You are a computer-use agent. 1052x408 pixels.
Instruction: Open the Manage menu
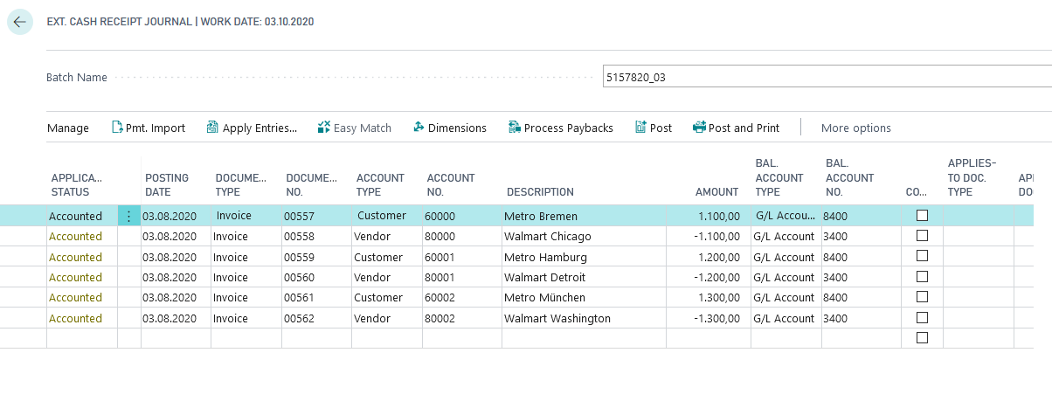point(68,128)
